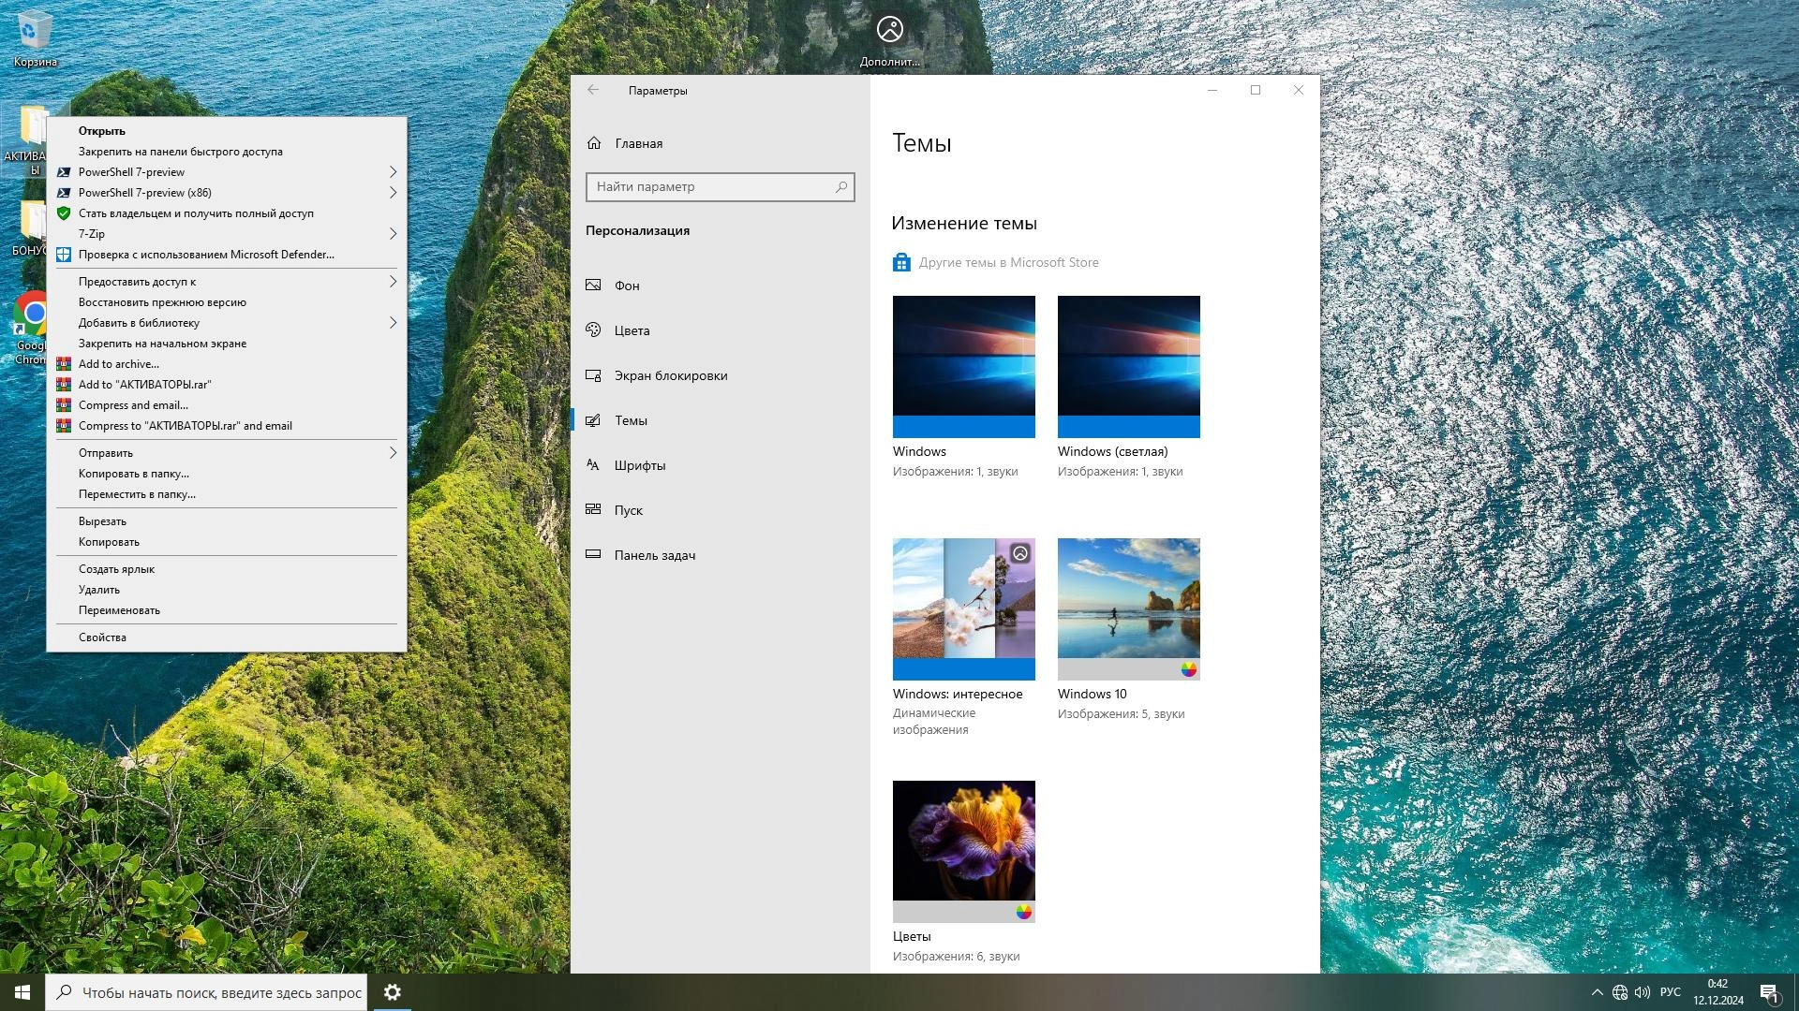
Task: Click the Settings gear on taskbar
Action: (x=393, y=992)
